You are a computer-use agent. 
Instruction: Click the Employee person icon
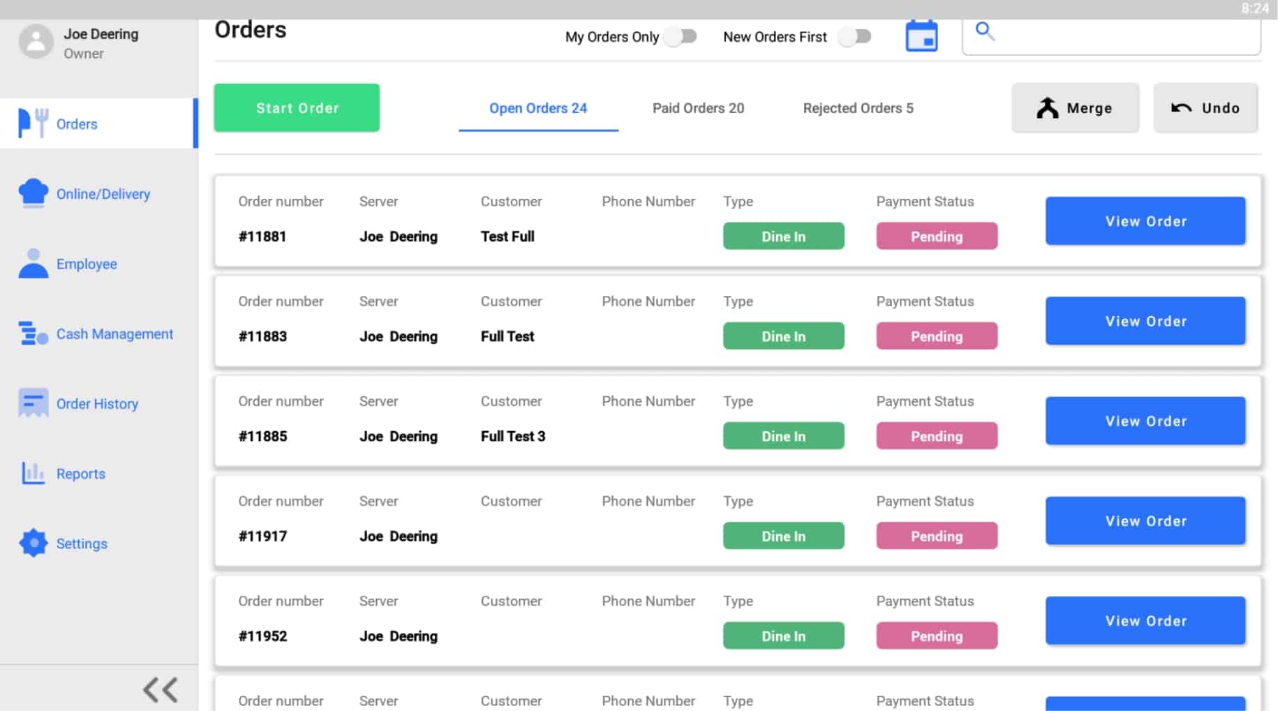[33, 264]
